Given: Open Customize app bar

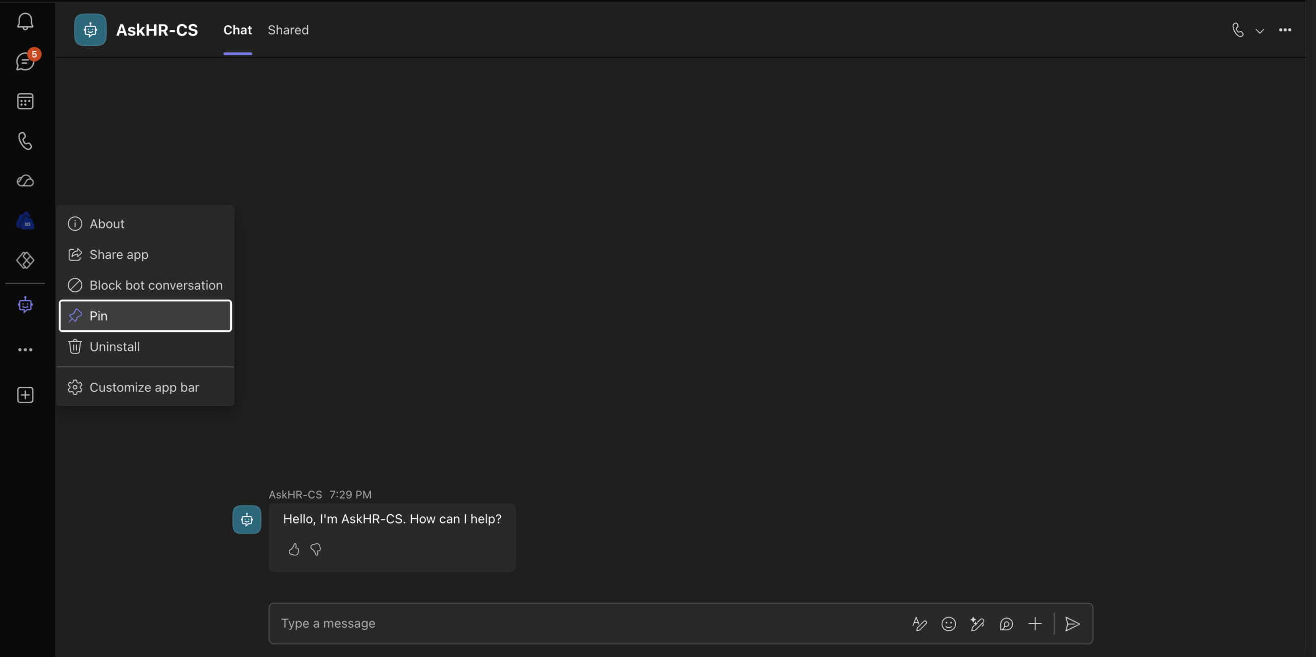Looking at the screenshot, I should pyautogui.click(x=144, y=387).
